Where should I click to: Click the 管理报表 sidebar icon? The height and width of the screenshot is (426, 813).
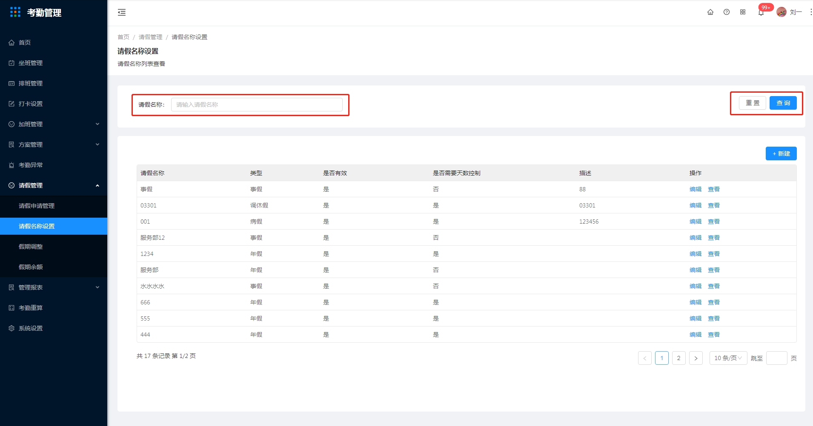(x=11, y=287)
